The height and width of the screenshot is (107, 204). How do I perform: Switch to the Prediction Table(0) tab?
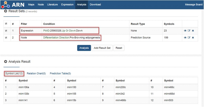coord(60,73)
